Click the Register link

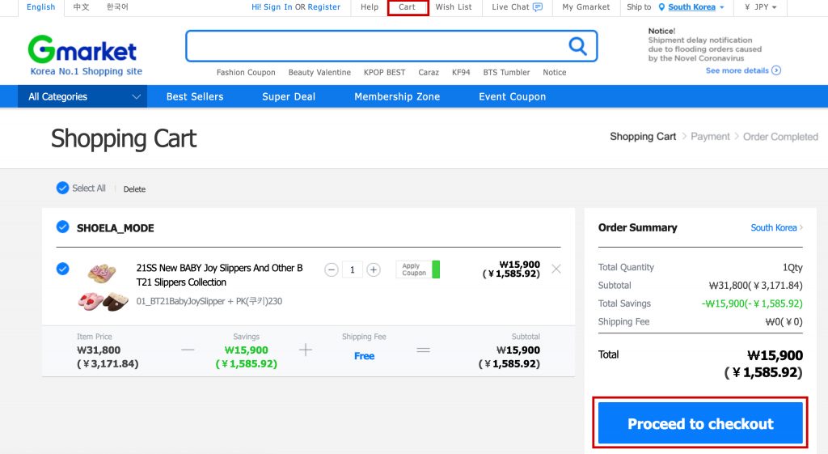[324, 6]
